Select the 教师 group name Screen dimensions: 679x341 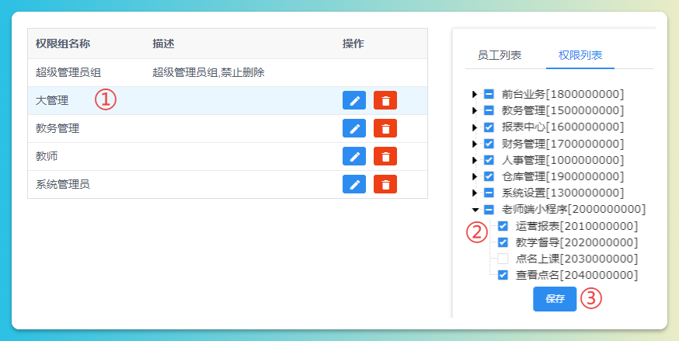pos(47,156)
